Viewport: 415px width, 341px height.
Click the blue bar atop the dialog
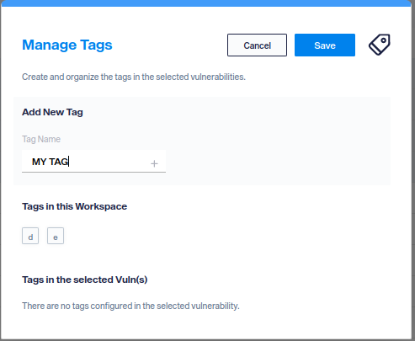[x=206, y=3]
